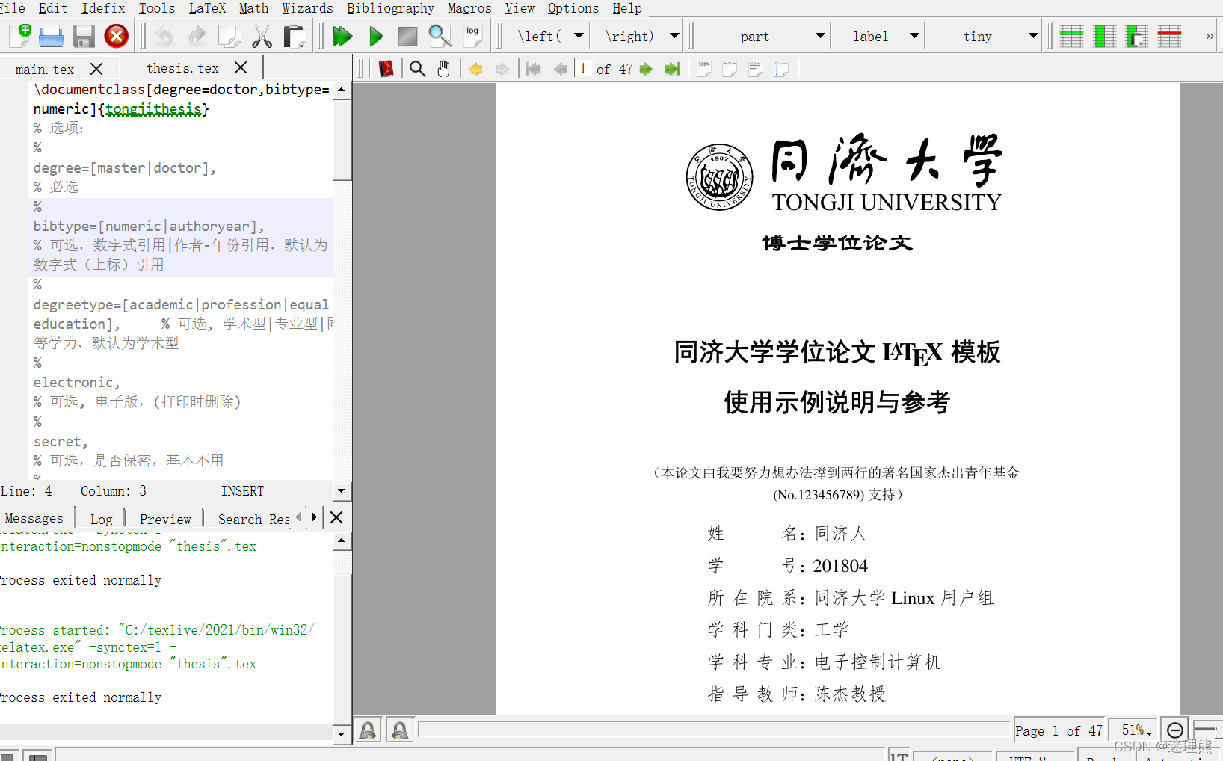Create a new document with New icon
Viewport: 1223px width, 761px height.
pyautogui.click(x=20, y=36)
